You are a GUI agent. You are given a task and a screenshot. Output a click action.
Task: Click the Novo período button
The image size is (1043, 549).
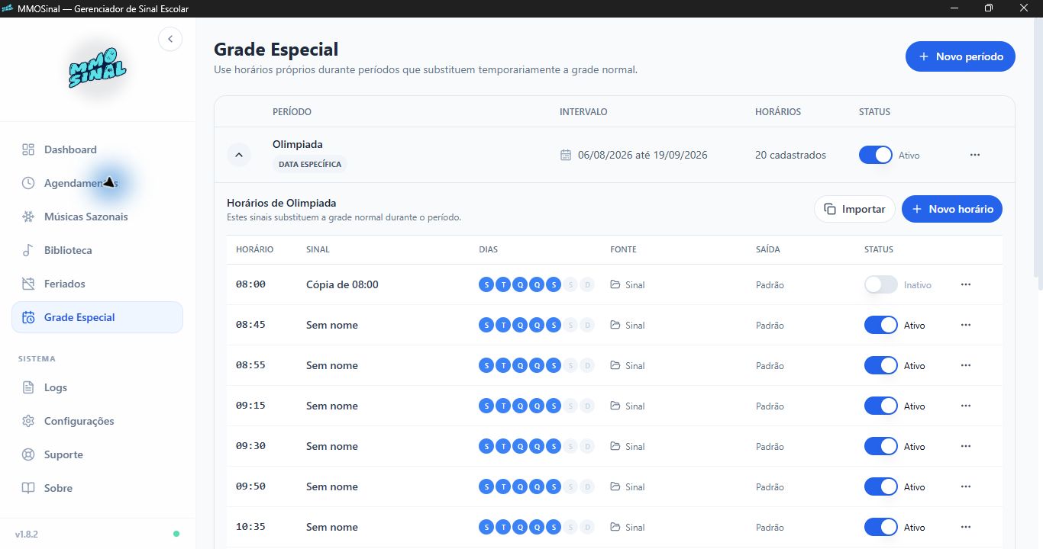pyautogui.click(x=960, y=56)
